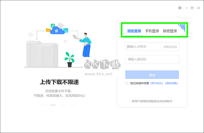The image size is (204, 133).
Task: Open the 《隐私政策》 link
Action: [171, 83]
